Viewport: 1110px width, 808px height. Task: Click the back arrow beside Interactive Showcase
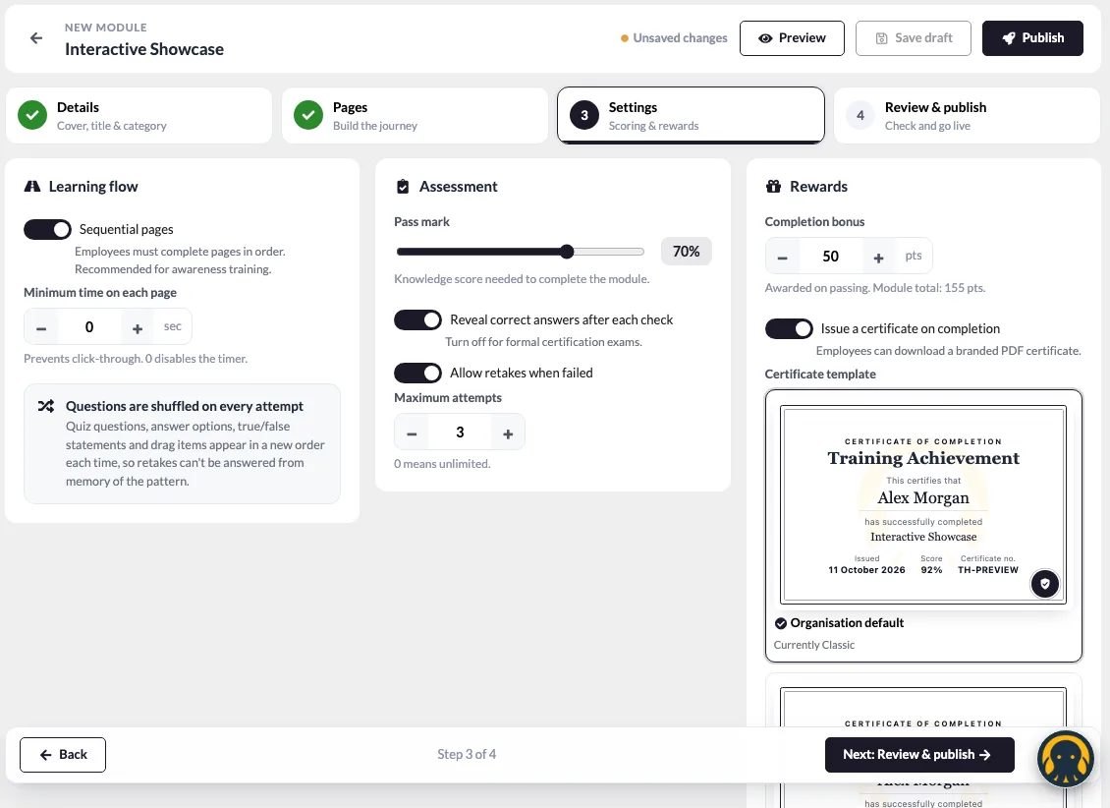click(x=36, y=38)
